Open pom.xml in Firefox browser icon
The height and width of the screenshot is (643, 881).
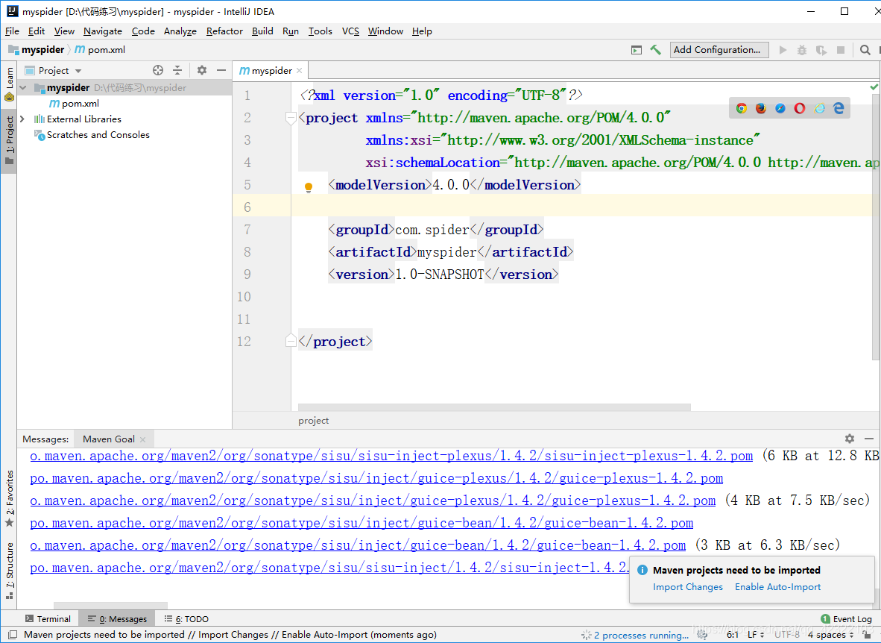tap(761, 108)
